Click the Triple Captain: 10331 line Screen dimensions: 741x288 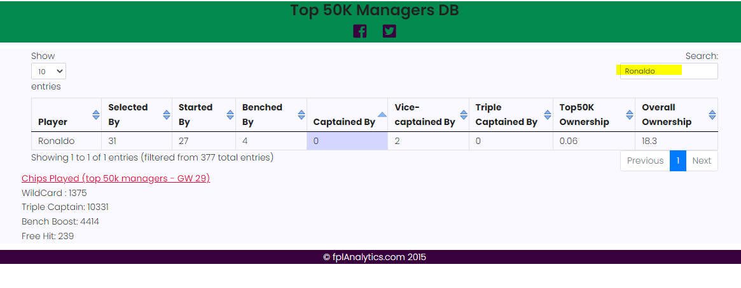66,207
